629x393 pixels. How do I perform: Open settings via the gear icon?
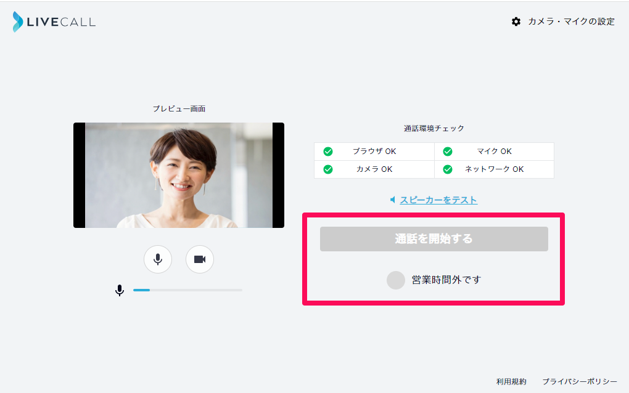coord(516,22)
